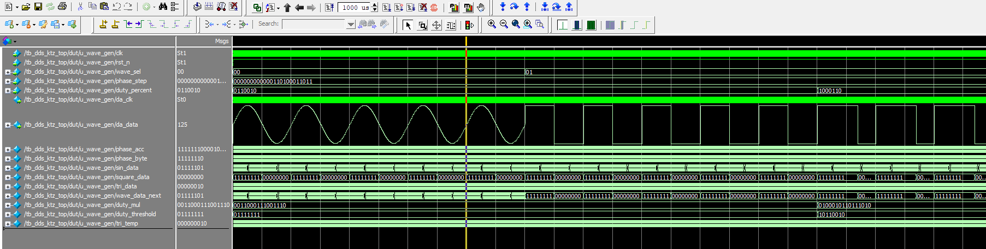Click the Msgs column header

point(222,41)
